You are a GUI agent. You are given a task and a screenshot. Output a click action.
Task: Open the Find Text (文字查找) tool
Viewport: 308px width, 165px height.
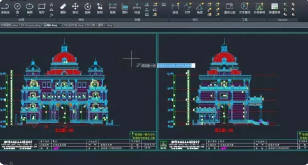244,8
